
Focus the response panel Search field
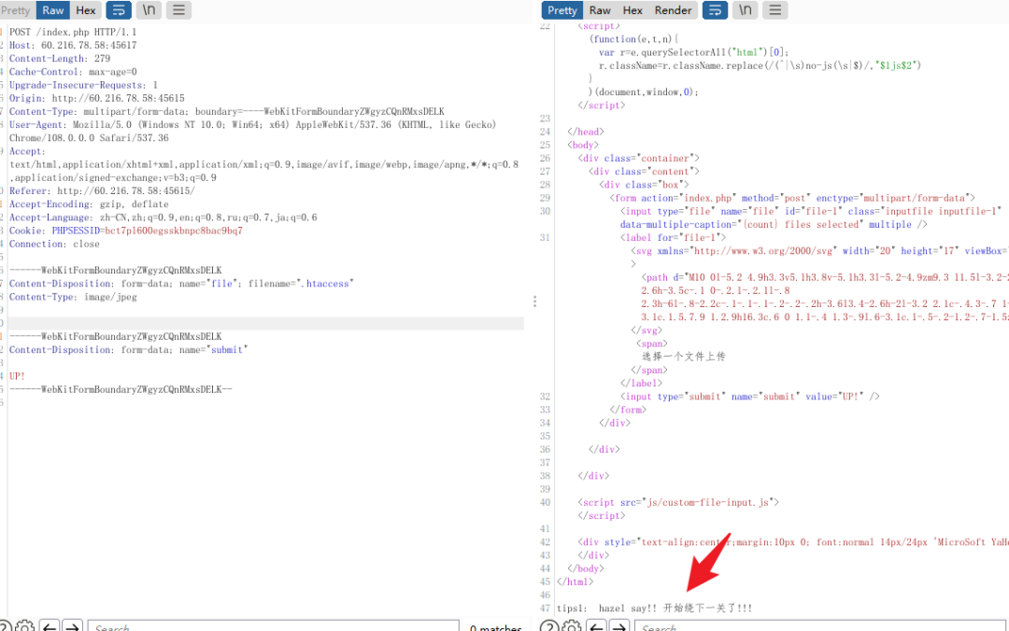820,626
